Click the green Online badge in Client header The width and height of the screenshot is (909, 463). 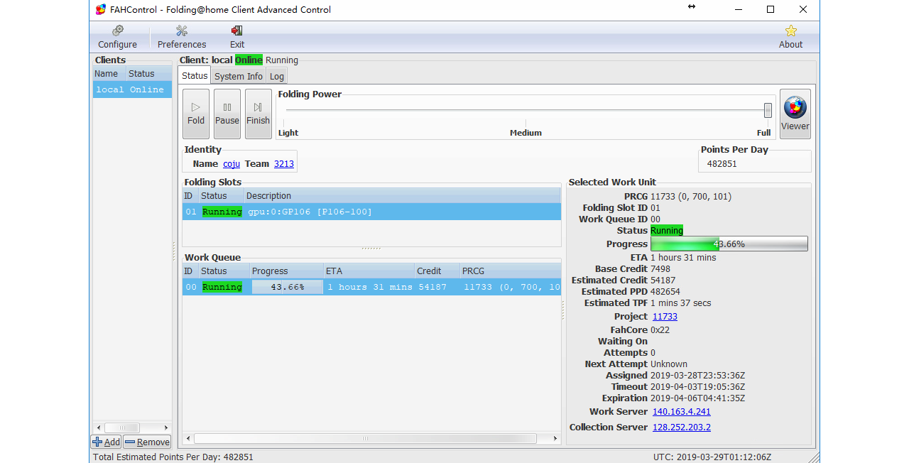click(x=249, y=60)
